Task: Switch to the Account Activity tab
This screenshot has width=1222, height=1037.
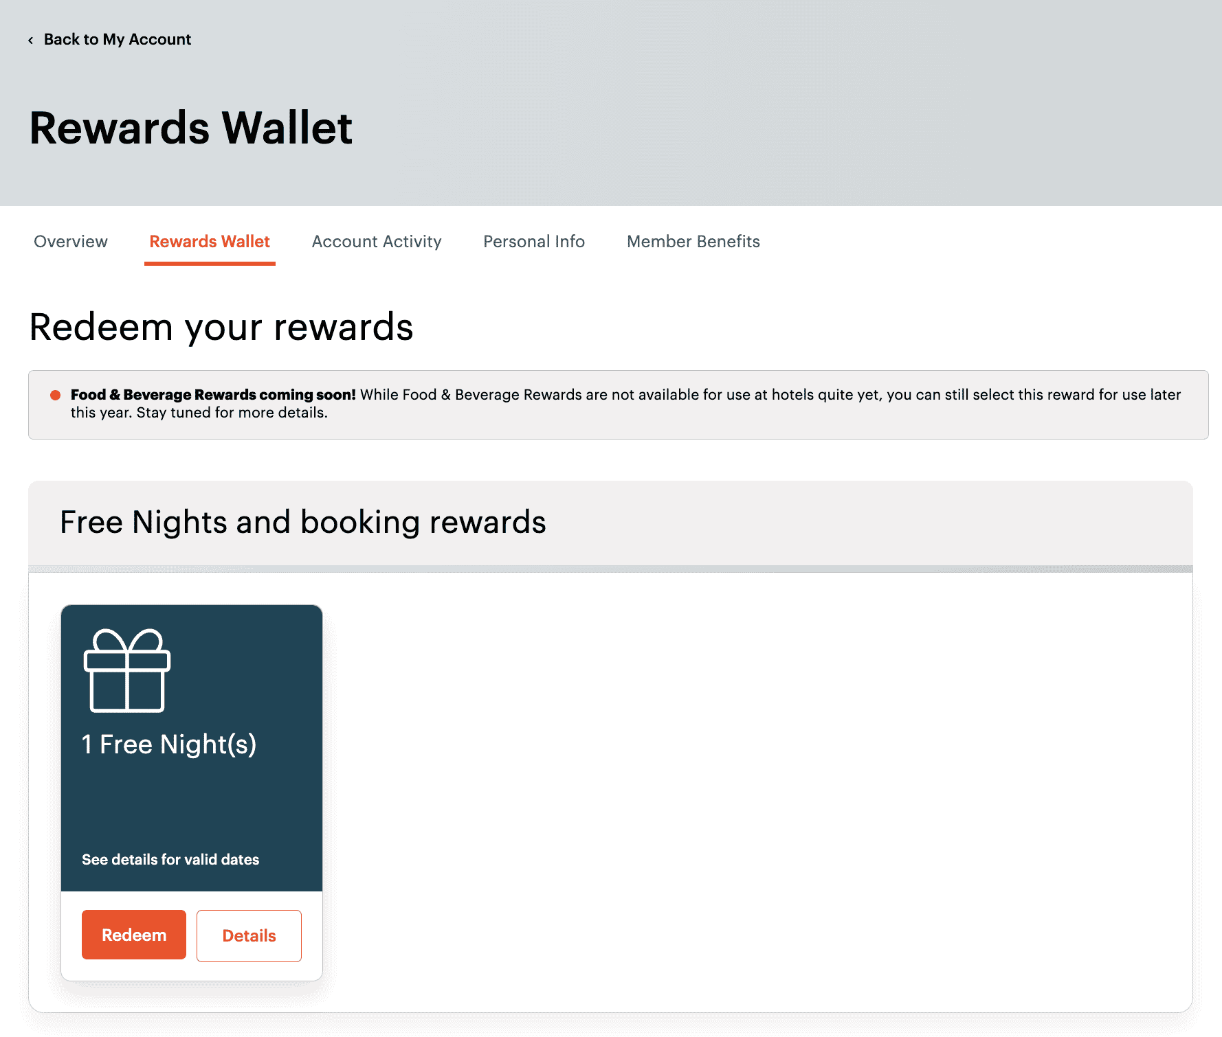Action: click(x=377, y=242)
